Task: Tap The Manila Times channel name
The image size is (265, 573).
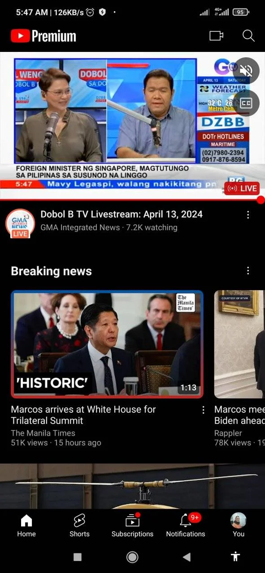Action: tap(43, 433)
